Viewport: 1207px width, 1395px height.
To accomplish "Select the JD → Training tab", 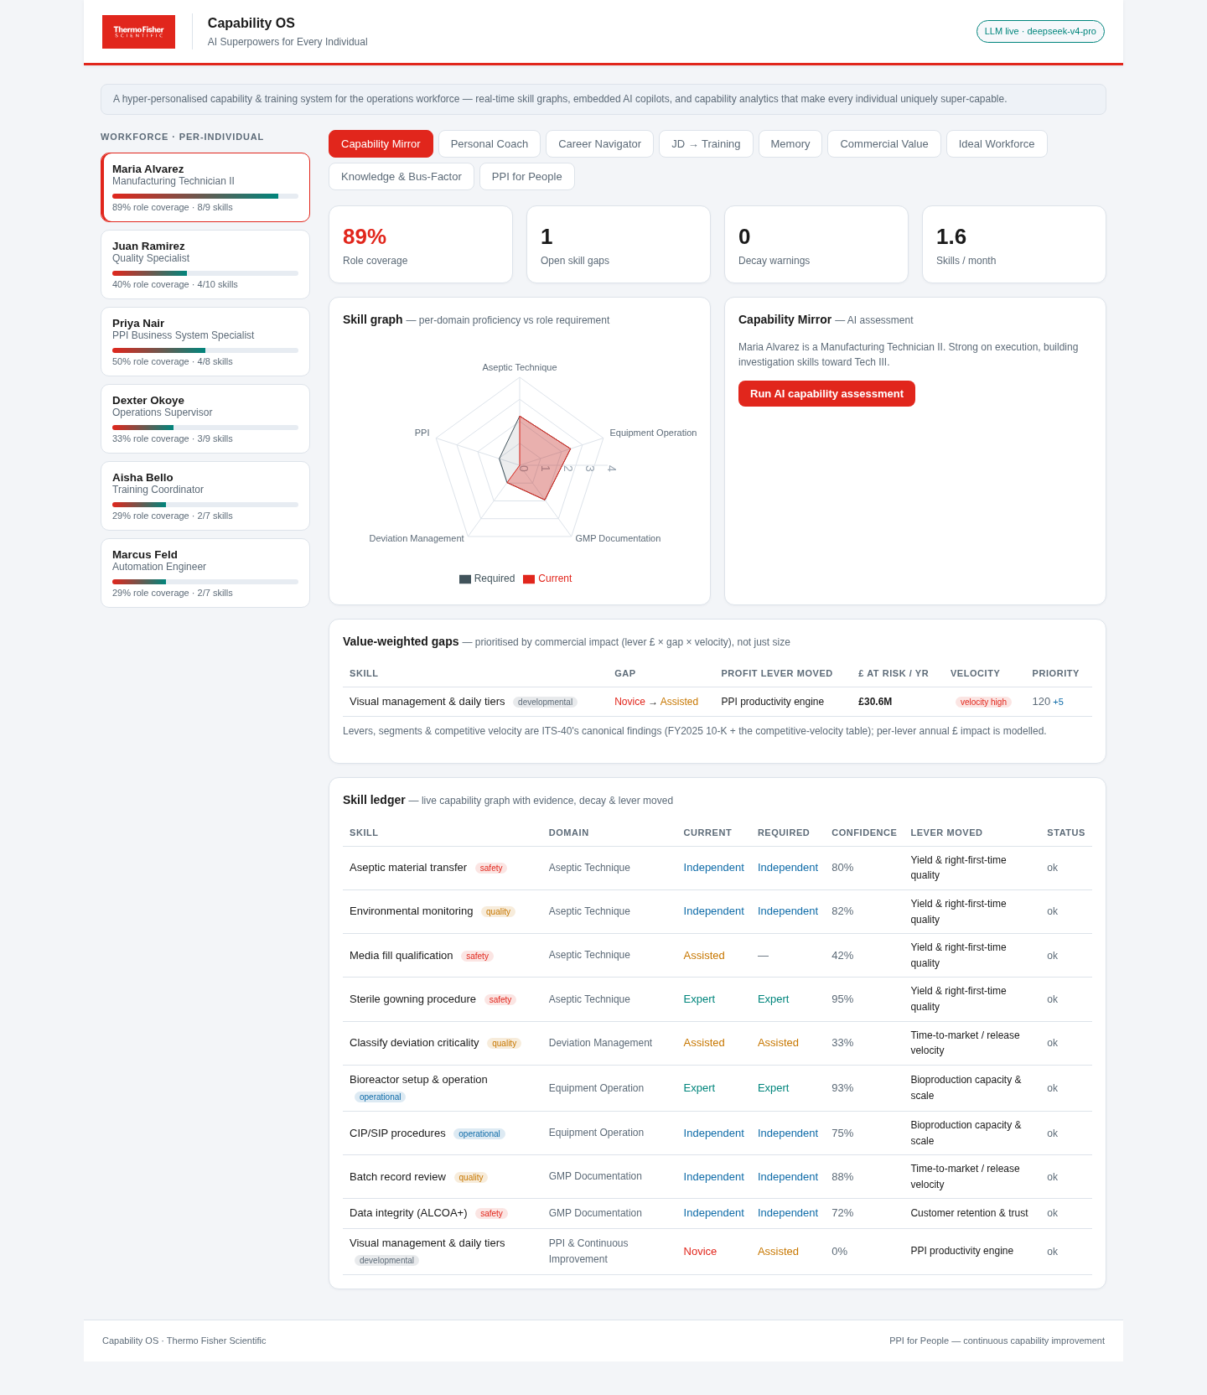I will (706, 144).
